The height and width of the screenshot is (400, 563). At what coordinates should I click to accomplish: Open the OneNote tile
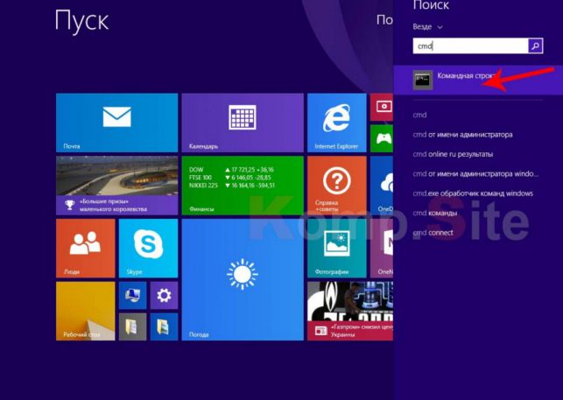[382, 248]
